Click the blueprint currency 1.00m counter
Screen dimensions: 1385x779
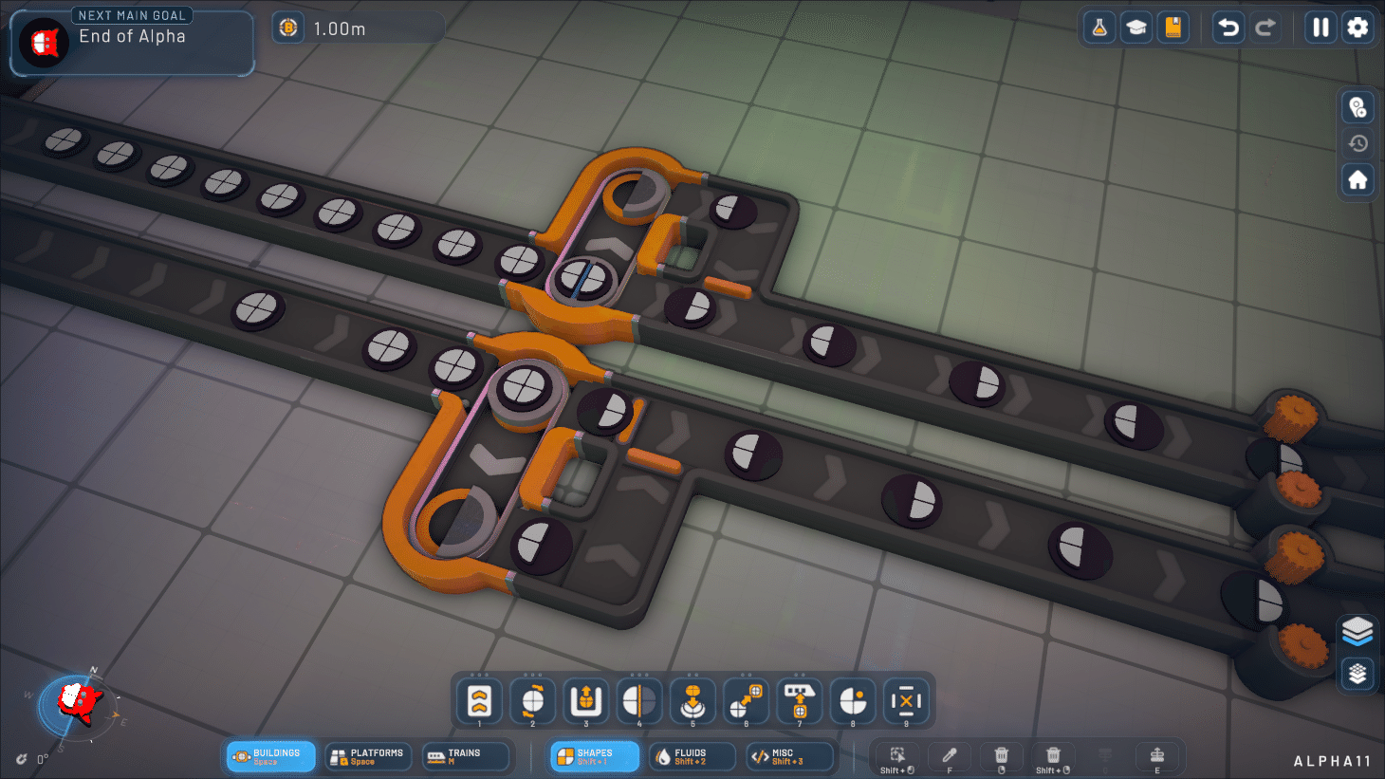[358, 28]
